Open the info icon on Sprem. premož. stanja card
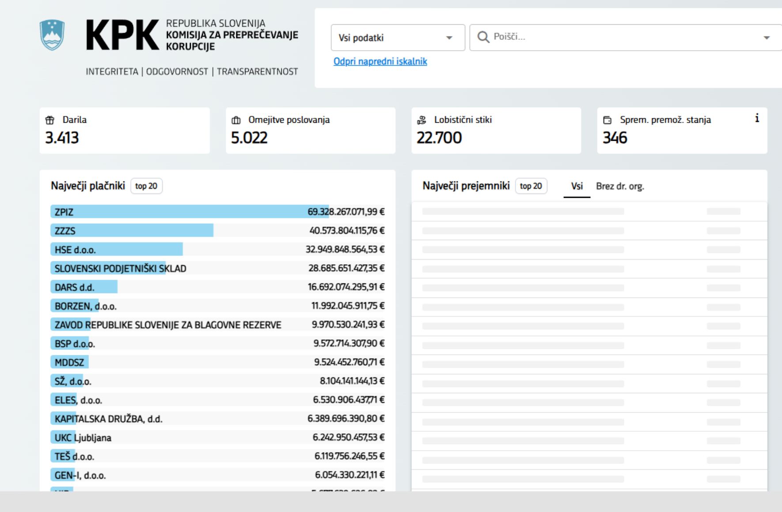 point(757,118)
